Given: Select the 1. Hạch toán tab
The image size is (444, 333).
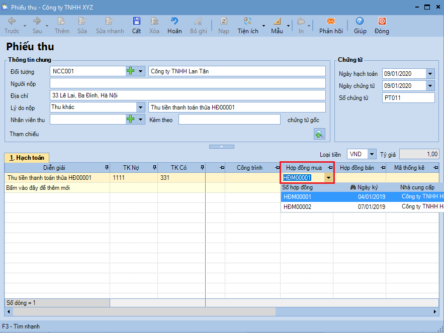Looking at the screenshot, I should [x=27, y=158].
